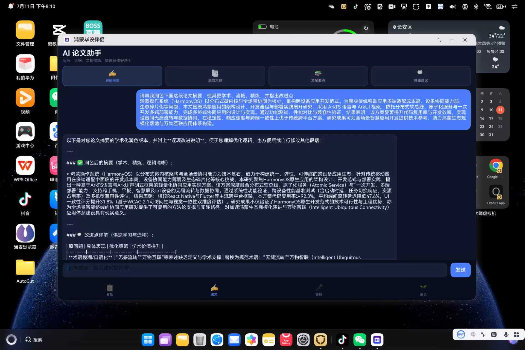
Task: Open 成长 in the bottom navigation
Action: tap(423, 290)
